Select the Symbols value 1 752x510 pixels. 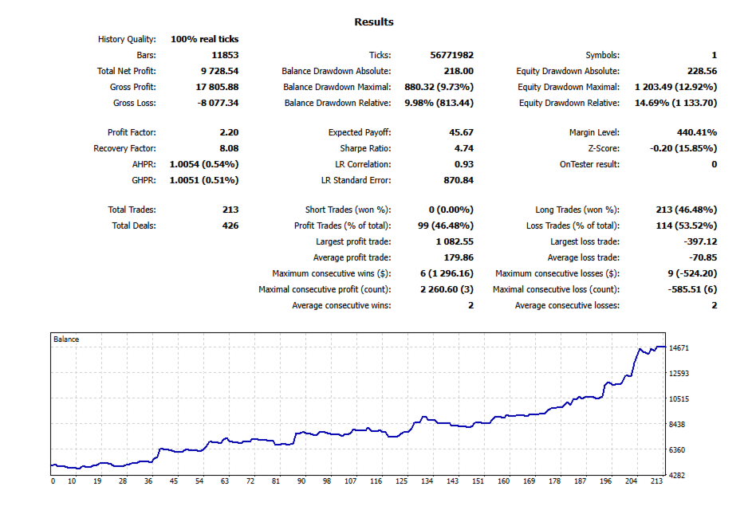click(714, 55)
